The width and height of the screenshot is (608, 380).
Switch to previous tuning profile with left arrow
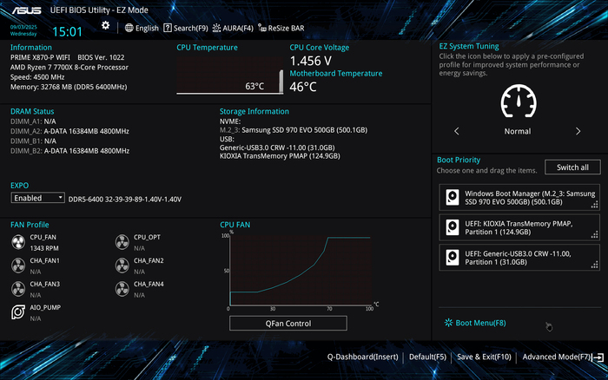[457, 132]
